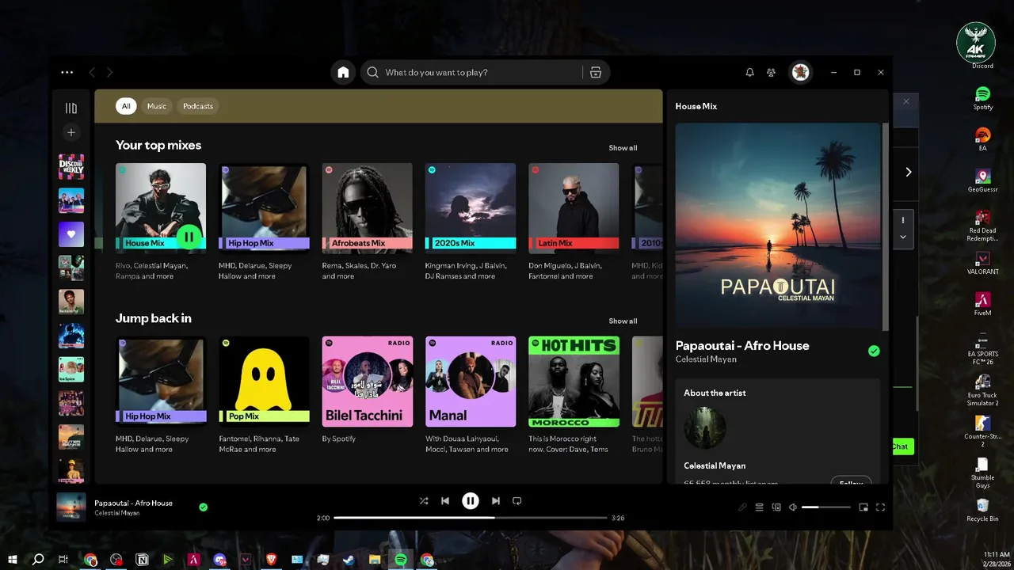1014x570 pixels.
Task: Pause House Mix using the green card button
Action: (189, 237)
